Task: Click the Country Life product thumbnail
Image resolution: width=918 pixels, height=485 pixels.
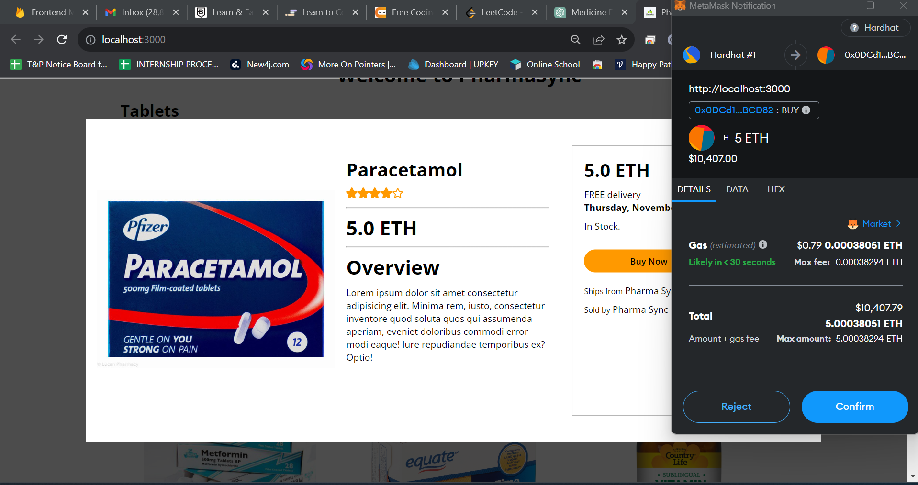Action: (x=679, y=462)
